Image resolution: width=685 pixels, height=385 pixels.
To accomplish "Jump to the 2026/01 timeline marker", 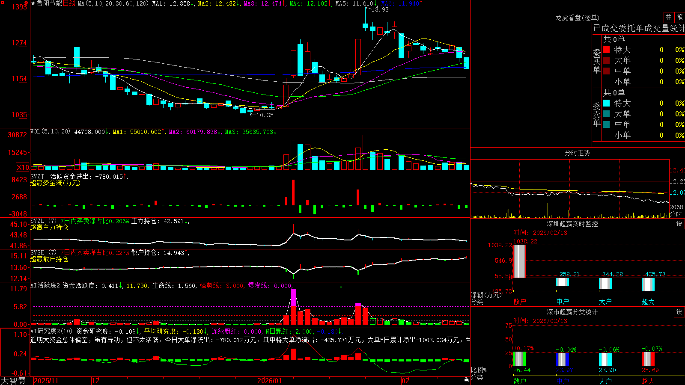I will click(269, 381).
